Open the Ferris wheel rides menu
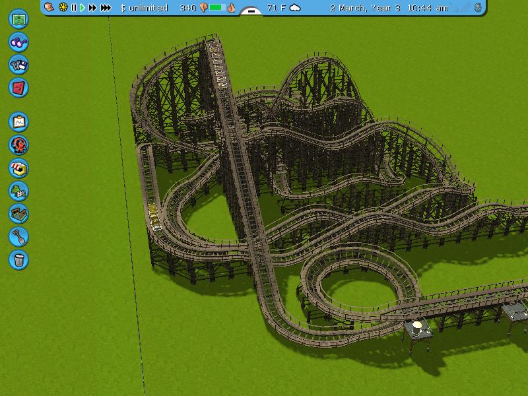This screenshot has height=396, width=528. 18,145
